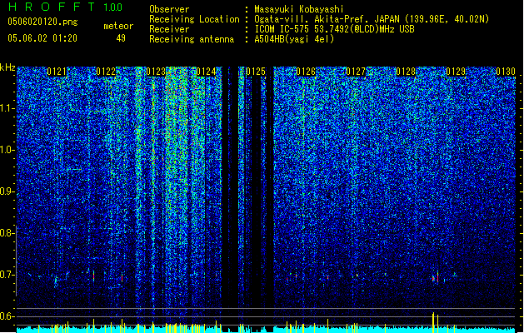The width and height of the screenshot is (524, 333).
Task: Click the 0.9 kHz axis tick label
Action: point(7,191)
